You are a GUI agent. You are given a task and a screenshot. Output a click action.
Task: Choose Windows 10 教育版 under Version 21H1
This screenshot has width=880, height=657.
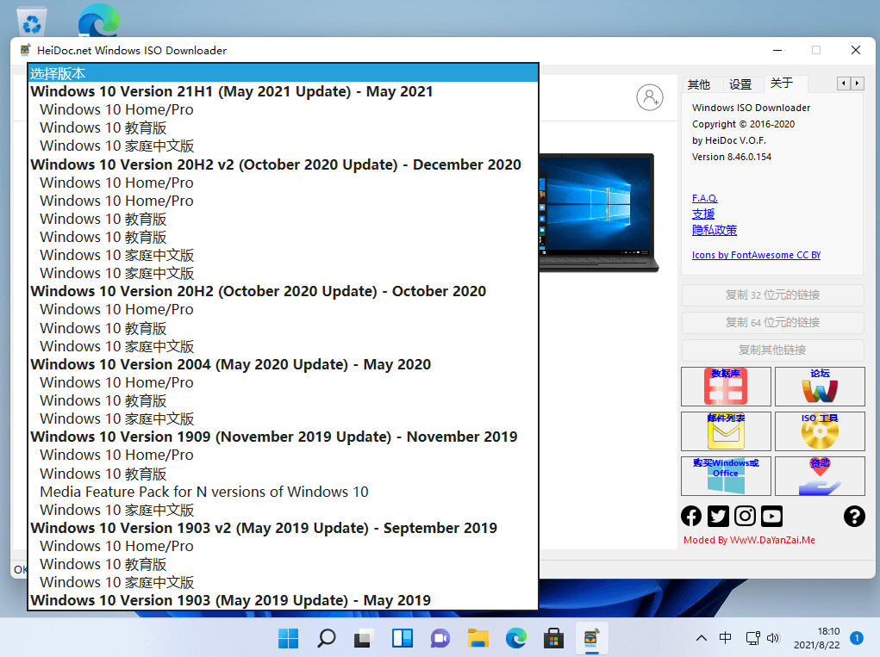click(284, 127)
